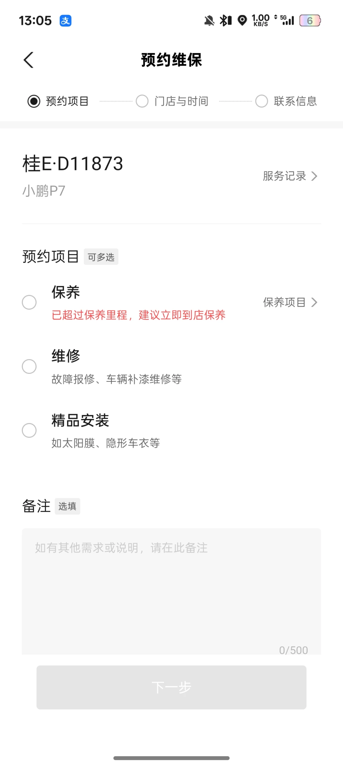The image size is (343, 767).
Task: Tap the Alipay status bar icon
Action: [x=65, y=21]
